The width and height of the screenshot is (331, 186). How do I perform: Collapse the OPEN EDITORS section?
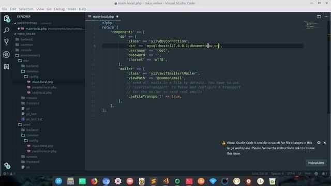pos(27,23)
